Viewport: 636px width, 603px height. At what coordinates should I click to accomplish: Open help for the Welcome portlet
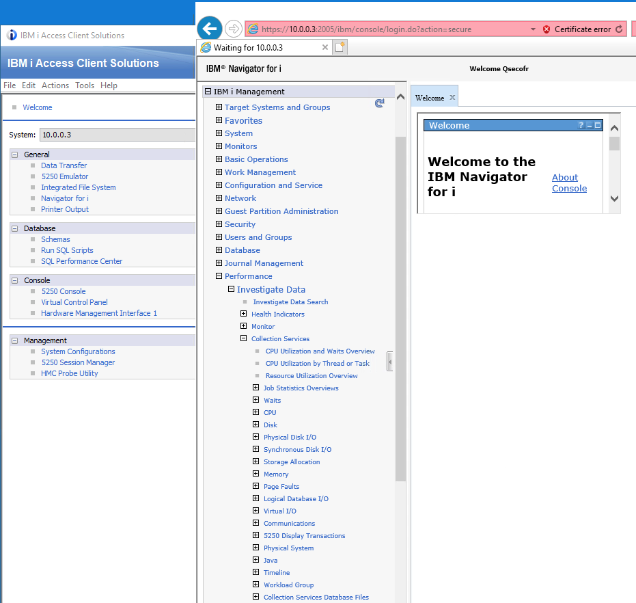click(x=581, y=125)
